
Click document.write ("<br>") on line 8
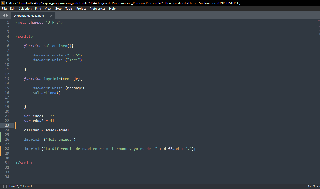pyautogui.click(x=58, y=55)
